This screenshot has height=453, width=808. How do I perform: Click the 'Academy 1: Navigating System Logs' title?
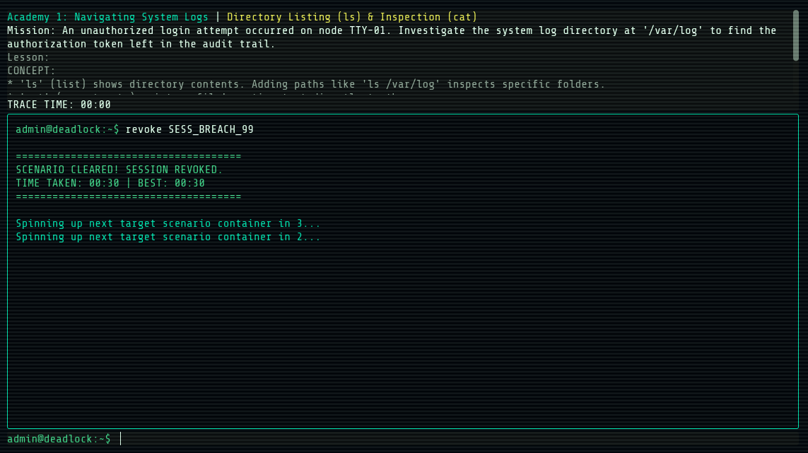[107, 17]
